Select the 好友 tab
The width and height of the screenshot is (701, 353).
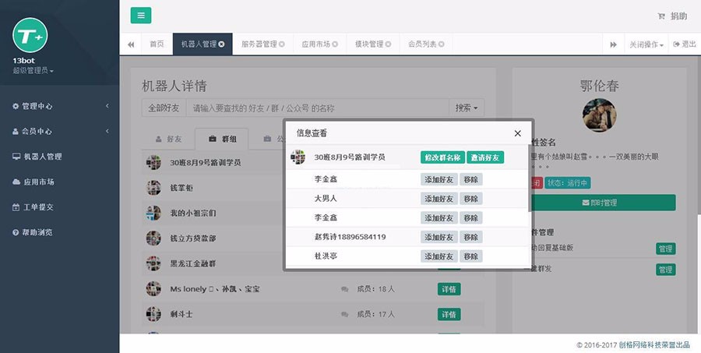(x=168, y=139)
